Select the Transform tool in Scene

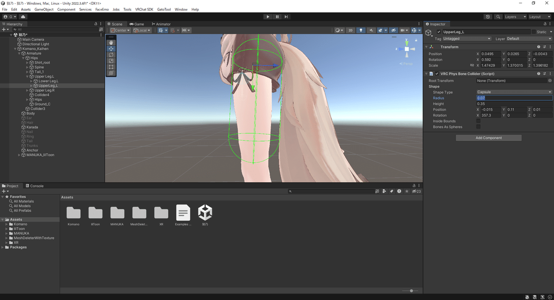[111, 73]
